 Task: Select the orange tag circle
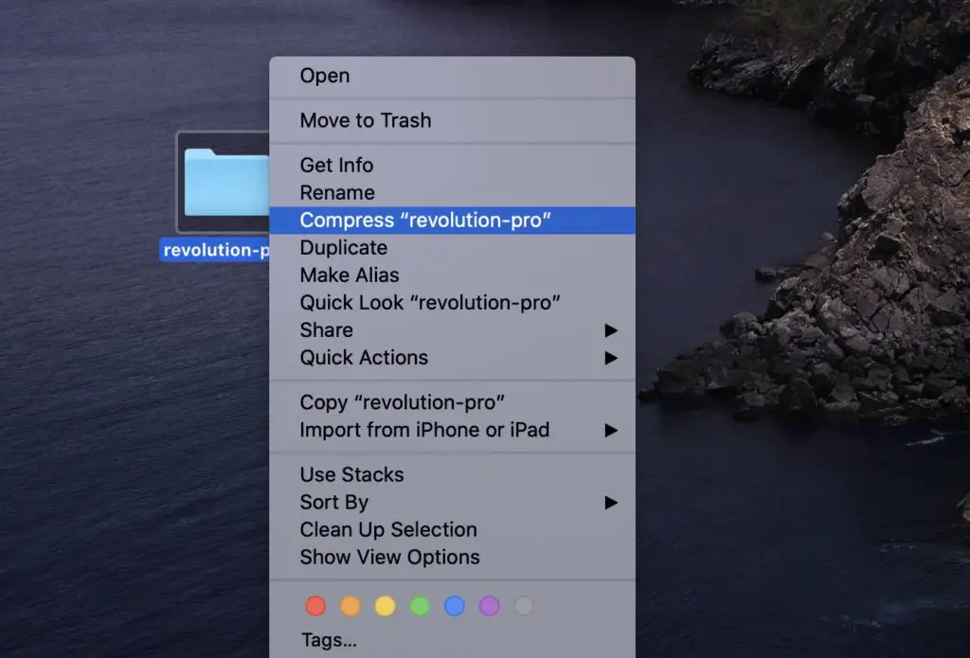click(350, 606)
